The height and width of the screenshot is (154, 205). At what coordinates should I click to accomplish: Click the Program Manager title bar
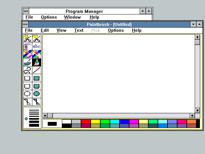(84, 11)
